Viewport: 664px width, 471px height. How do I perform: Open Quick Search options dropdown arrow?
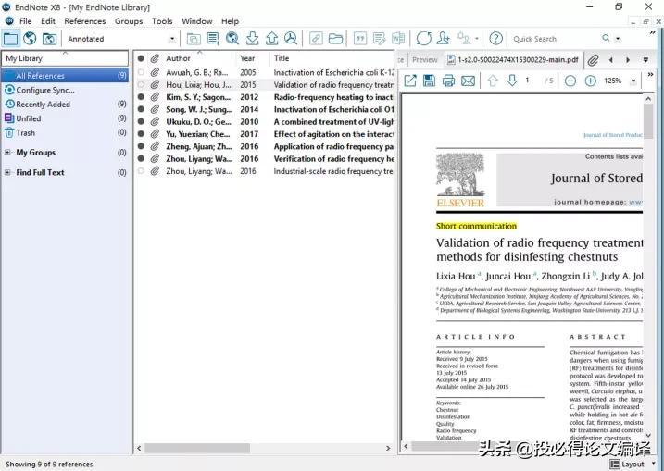[618, 39]
